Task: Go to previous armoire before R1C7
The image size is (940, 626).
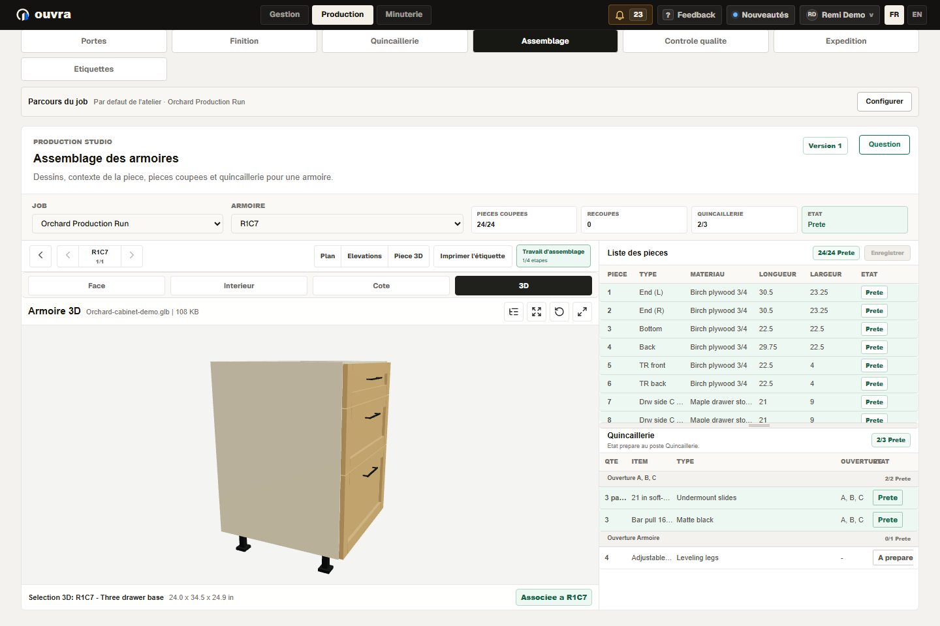Action: click(68, 256)
